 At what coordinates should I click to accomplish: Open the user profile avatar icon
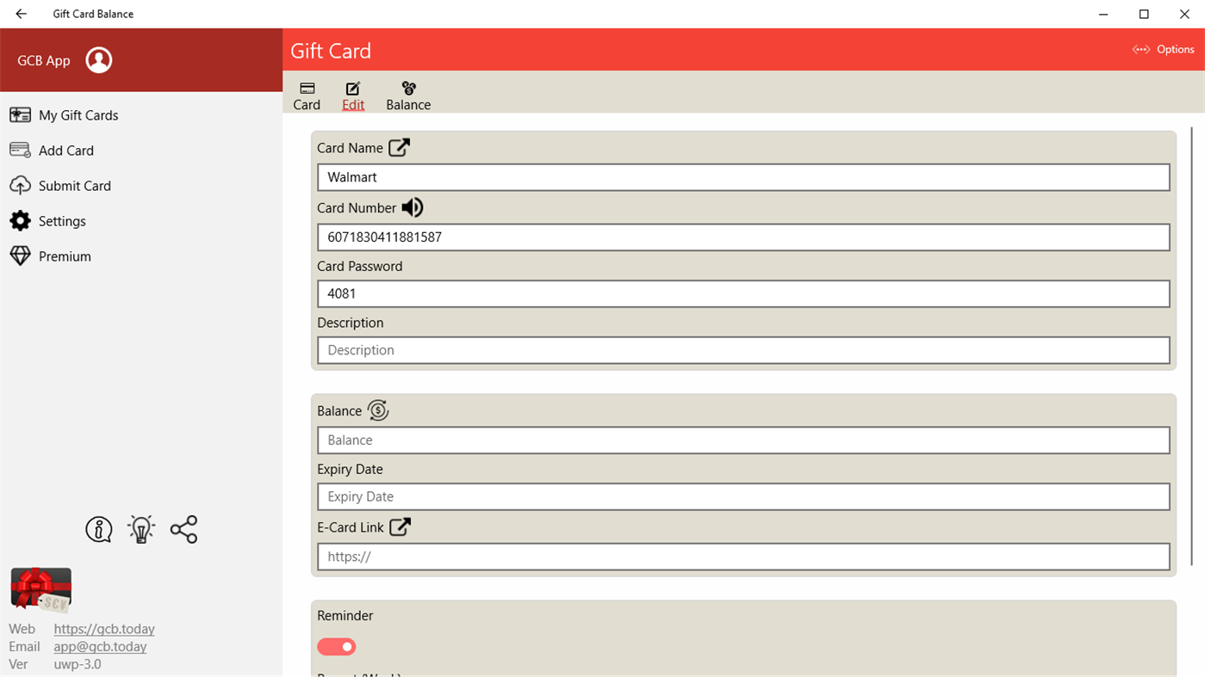click(x=99, y=60)
